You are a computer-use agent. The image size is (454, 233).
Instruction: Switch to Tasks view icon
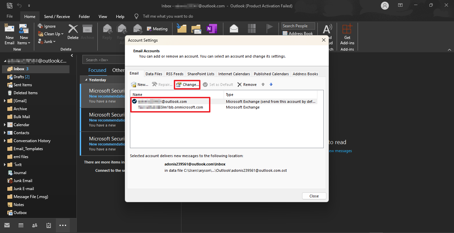[49, 225]
